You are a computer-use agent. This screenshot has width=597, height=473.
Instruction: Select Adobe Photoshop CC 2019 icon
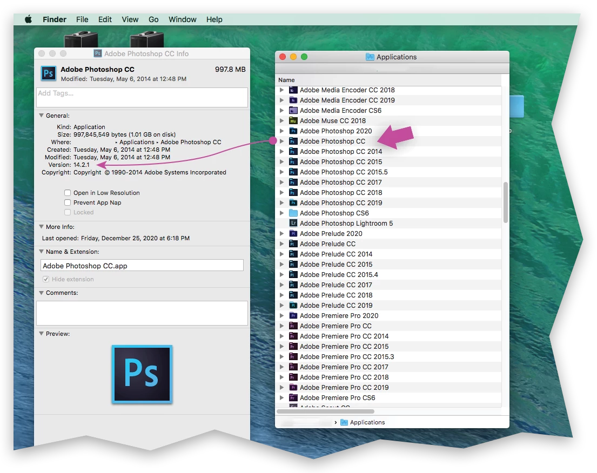pos(293,203)
